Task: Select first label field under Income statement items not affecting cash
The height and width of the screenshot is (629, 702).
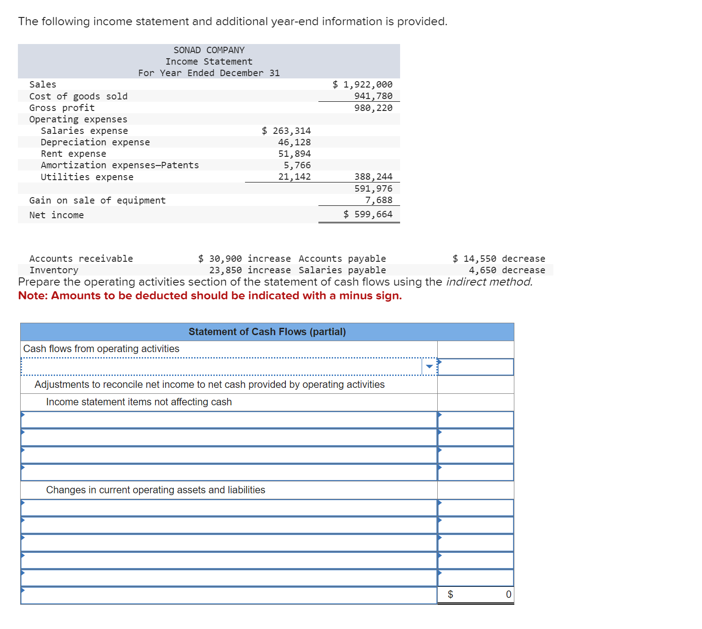Action: coord(229,419)
